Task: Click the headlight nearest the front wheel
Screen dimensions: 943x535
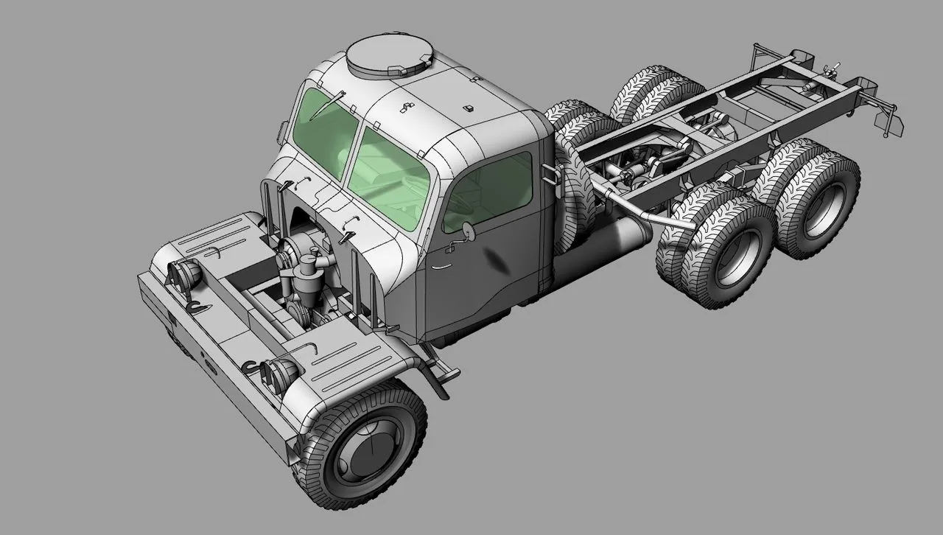Action: [279, 373]
